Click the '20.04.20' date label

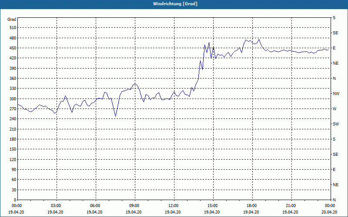click(x=329, y=212)
